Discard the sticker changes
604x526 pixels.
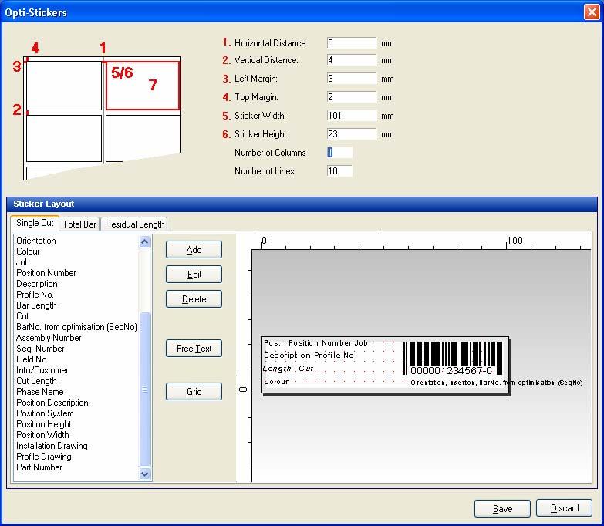564,508
